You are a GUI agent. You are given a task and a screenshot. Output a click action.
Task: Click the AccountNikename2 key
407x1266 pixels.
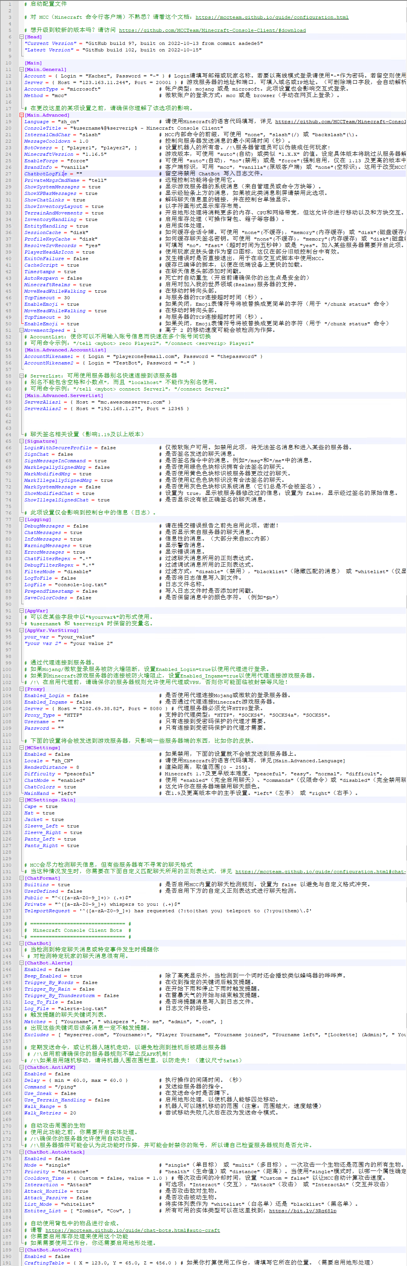click(49, 363)
